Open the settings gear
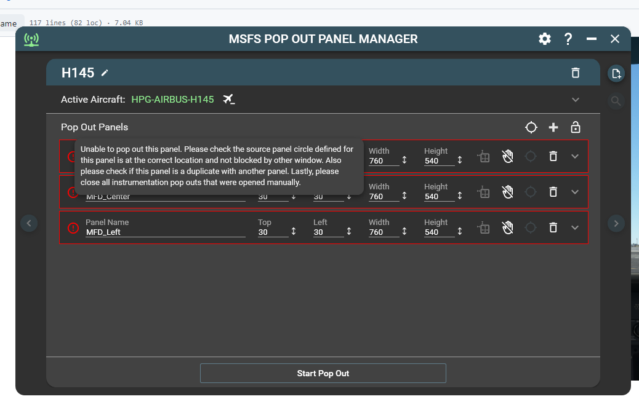 click(544, 39)
